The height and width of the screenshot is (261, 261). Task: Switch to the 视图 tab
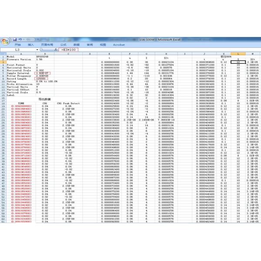point(103,44)
